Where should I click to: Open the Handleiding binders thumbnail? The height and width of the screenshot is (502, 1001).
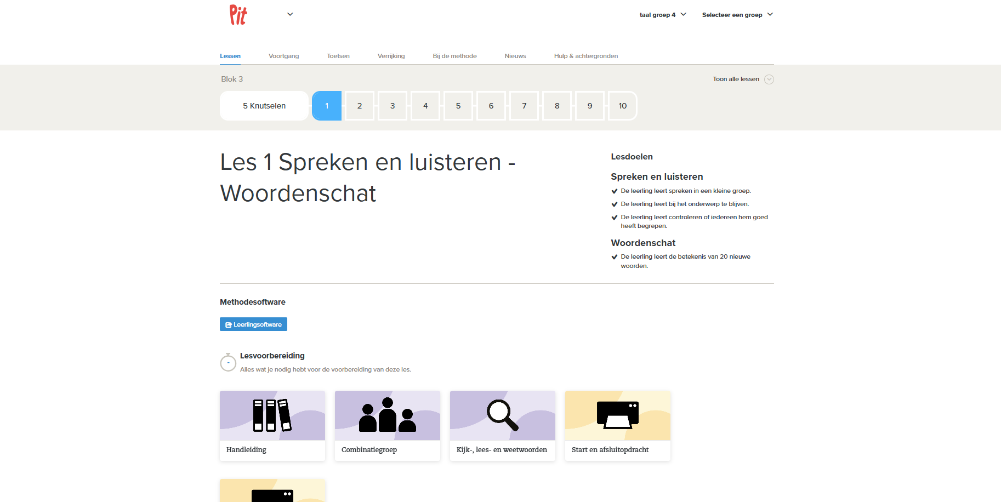(x=272, y=415)
